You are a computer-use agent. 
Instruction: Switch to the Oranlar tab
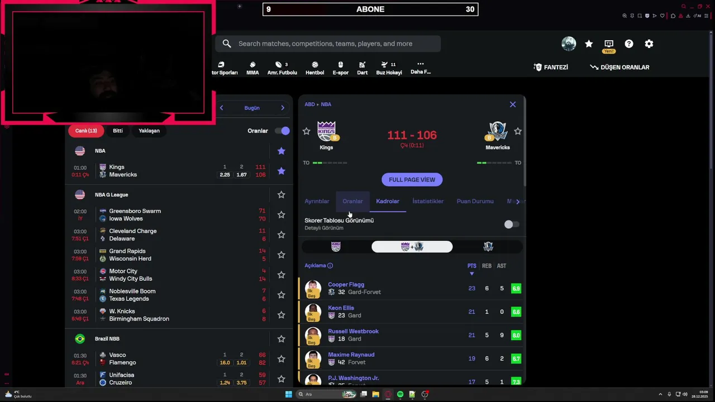[352, 202]
